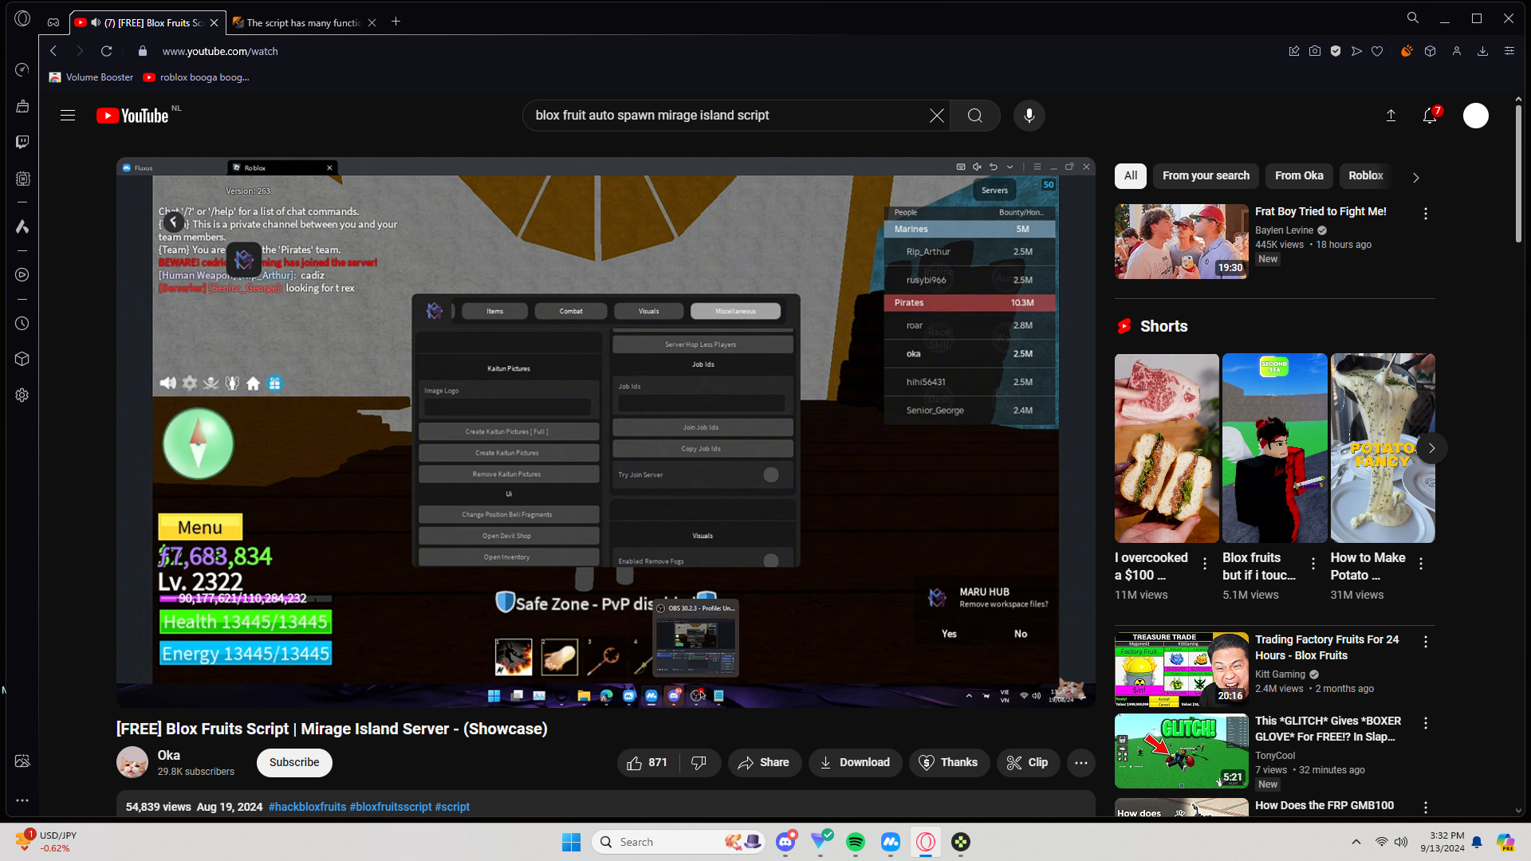The image size is (1531, 861).
Task: Open sidebar Settings gear
Action: [22, 395]
